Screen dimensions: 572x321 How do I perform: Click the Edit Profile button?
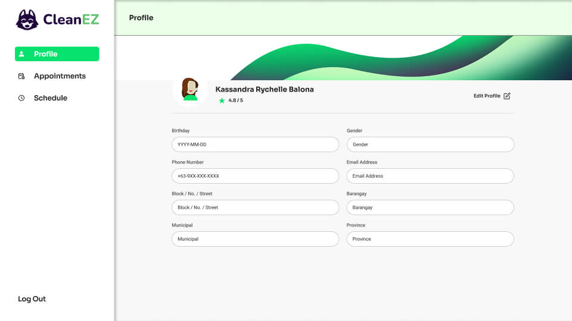(x=492, y=96)
